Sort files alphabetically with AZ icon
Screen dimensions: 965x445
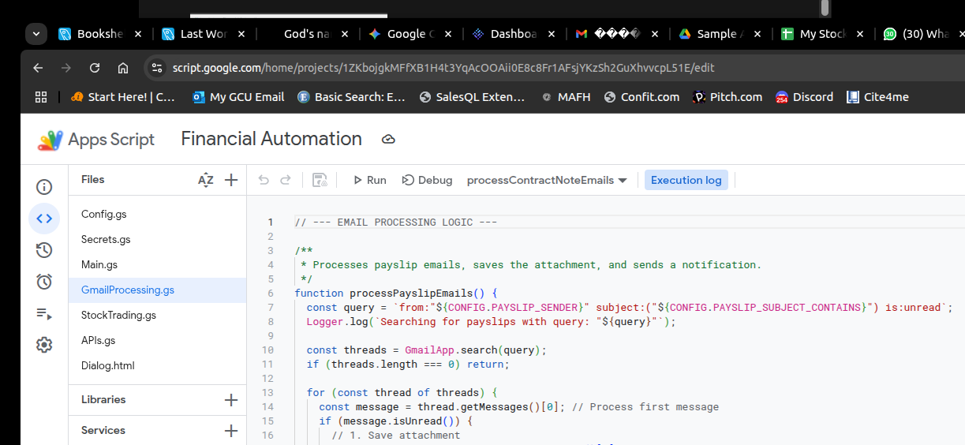click(205, 180)
